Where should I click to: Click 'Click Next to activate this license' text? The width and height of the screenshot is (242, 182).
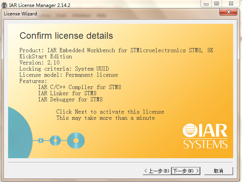(x=110, y=112)
